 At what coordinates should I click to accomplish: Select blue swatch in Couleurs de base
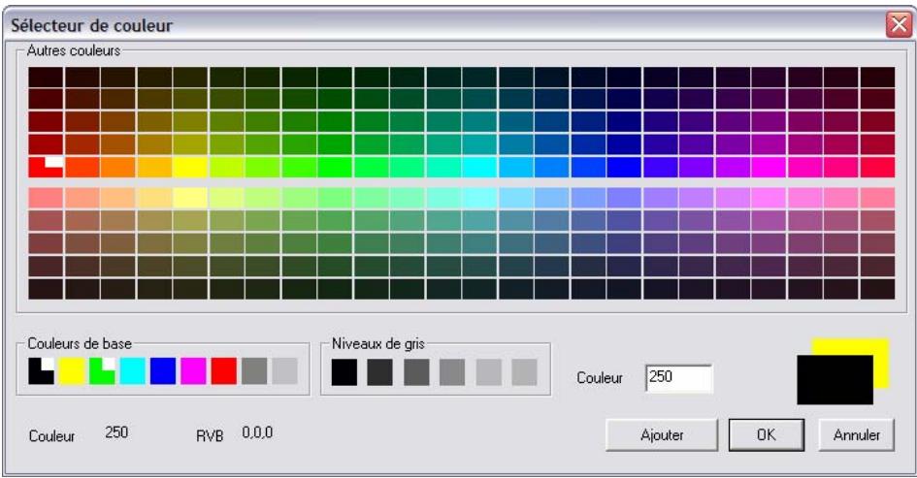[x=163, y=371]
